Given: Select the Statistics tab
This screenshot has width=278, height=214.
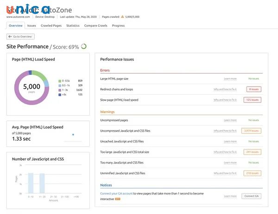Looking at the screenshot, I should point(73,26).
